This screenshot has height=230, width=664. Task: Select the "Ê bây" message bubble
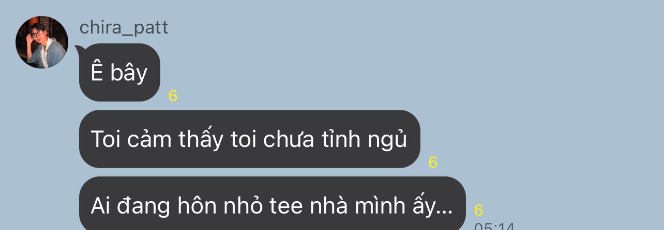119,73
